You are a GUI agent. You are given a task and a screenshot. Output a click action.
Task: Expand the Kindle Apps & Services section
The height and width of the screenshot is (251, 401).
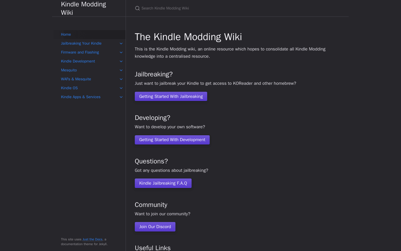(121, 97)
